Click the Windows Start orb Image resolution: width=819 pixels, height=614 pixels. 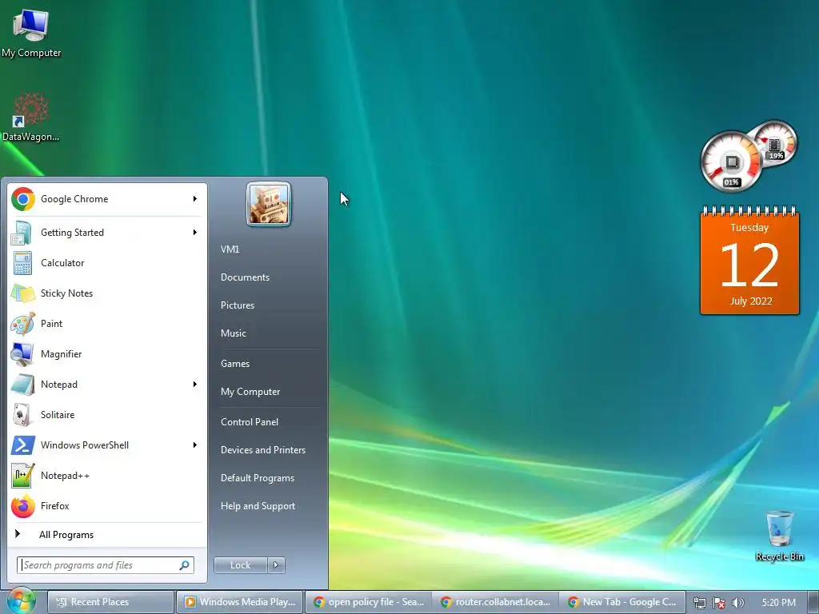click(x=20, y=601)
